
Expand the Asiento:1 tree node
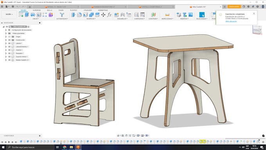tap(6, 50)
